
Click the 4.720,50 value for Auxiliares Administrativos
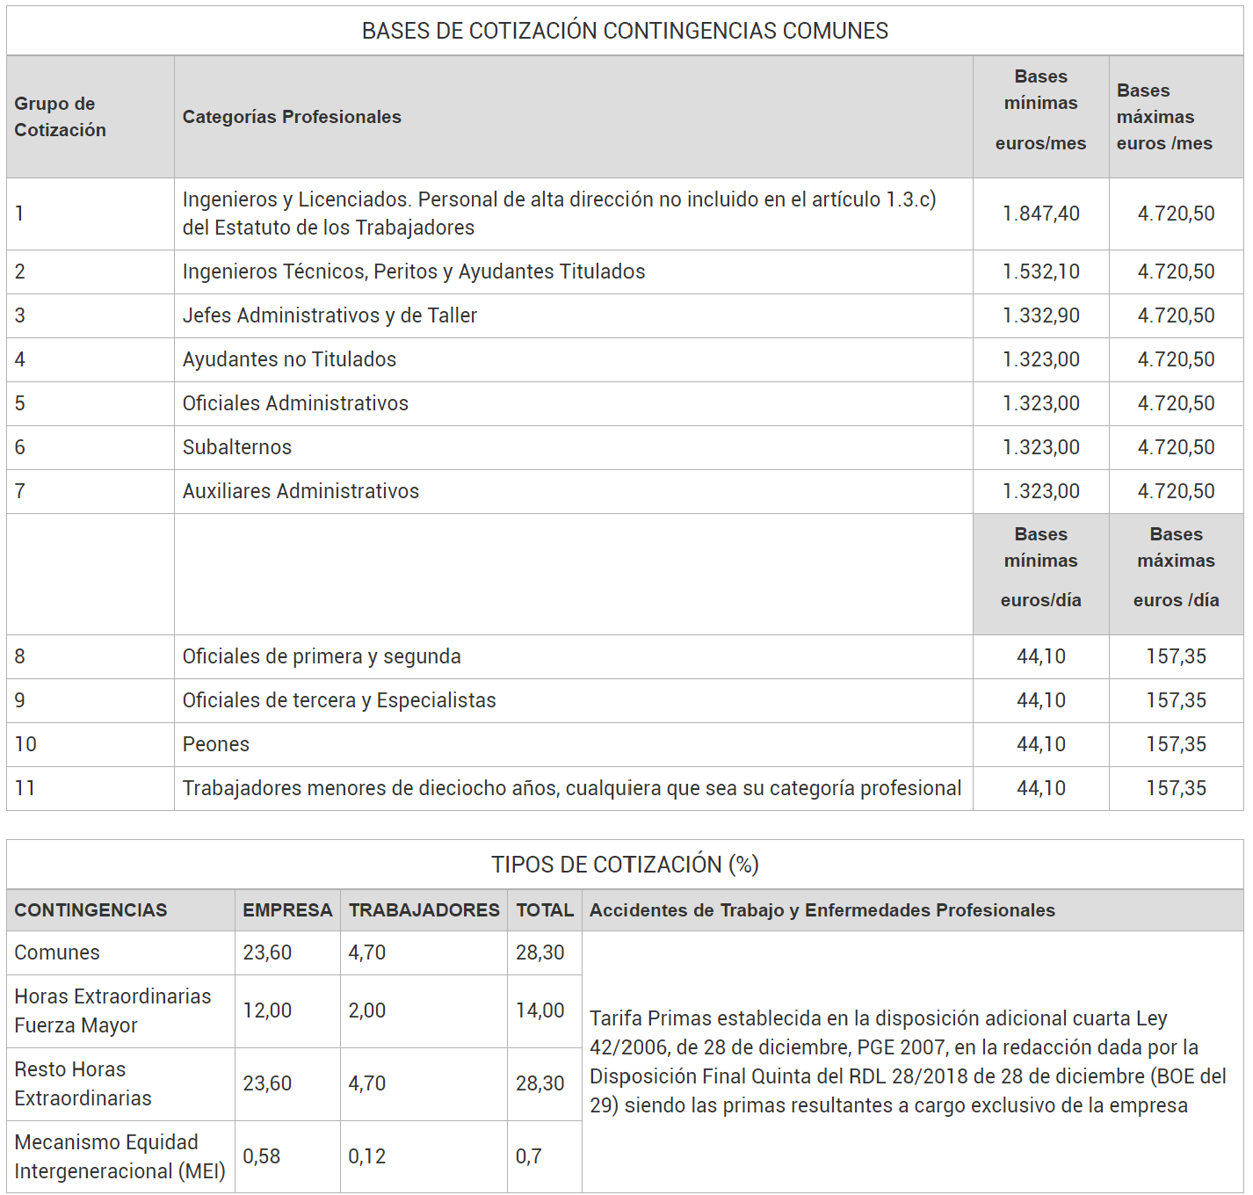[x=1176, y=491]
